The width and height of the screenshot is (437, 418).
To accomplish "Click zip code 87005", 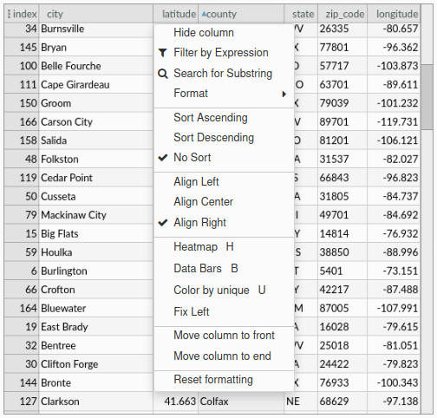I will click(x=342, y=308).
